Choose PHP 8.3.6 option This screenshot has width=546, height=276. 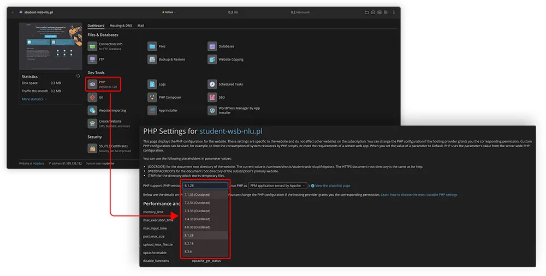[x=205, y=251]
